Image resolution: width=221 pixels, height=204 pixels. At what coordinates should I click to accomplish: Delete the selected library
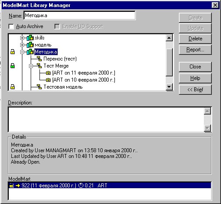195,39
